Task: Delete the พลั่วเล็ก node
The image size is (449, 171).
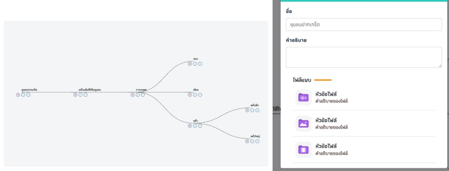Action: tap(247, 110)
